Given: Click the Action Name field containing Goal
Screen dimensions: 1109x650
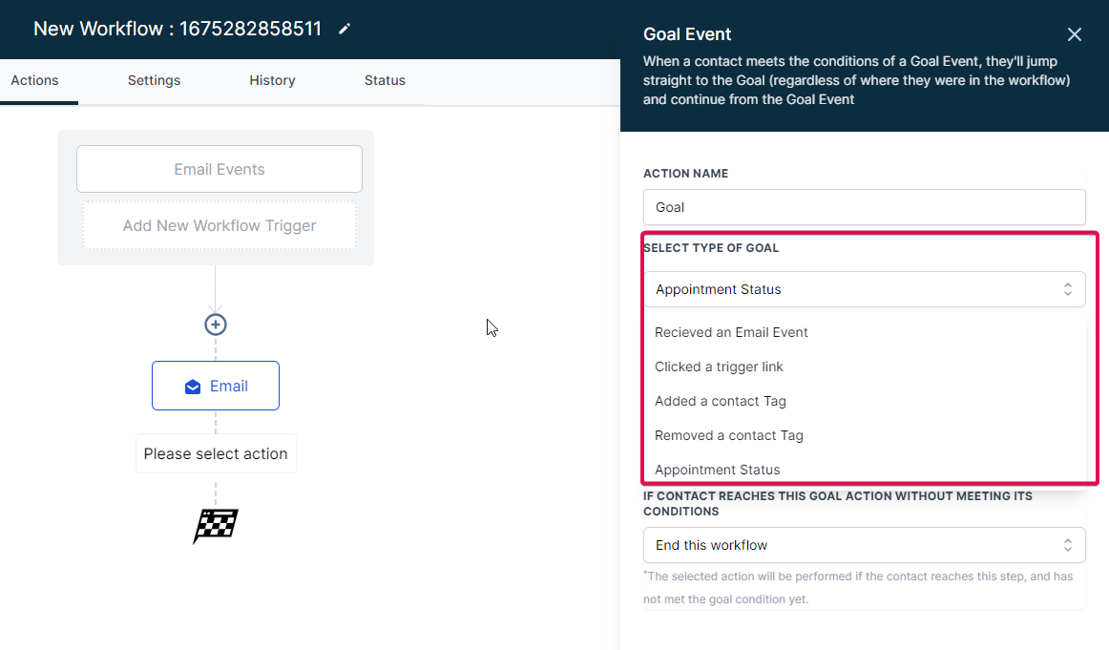Looking at the screenshot, I should coord(865,207).
